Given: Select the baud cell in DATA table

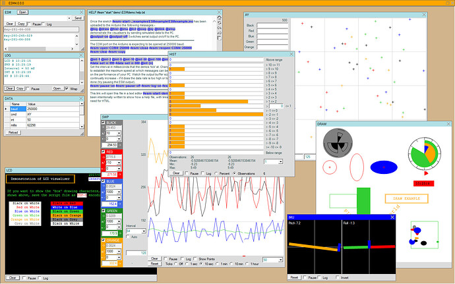Looking at the screenshot, I should point(18,109).
